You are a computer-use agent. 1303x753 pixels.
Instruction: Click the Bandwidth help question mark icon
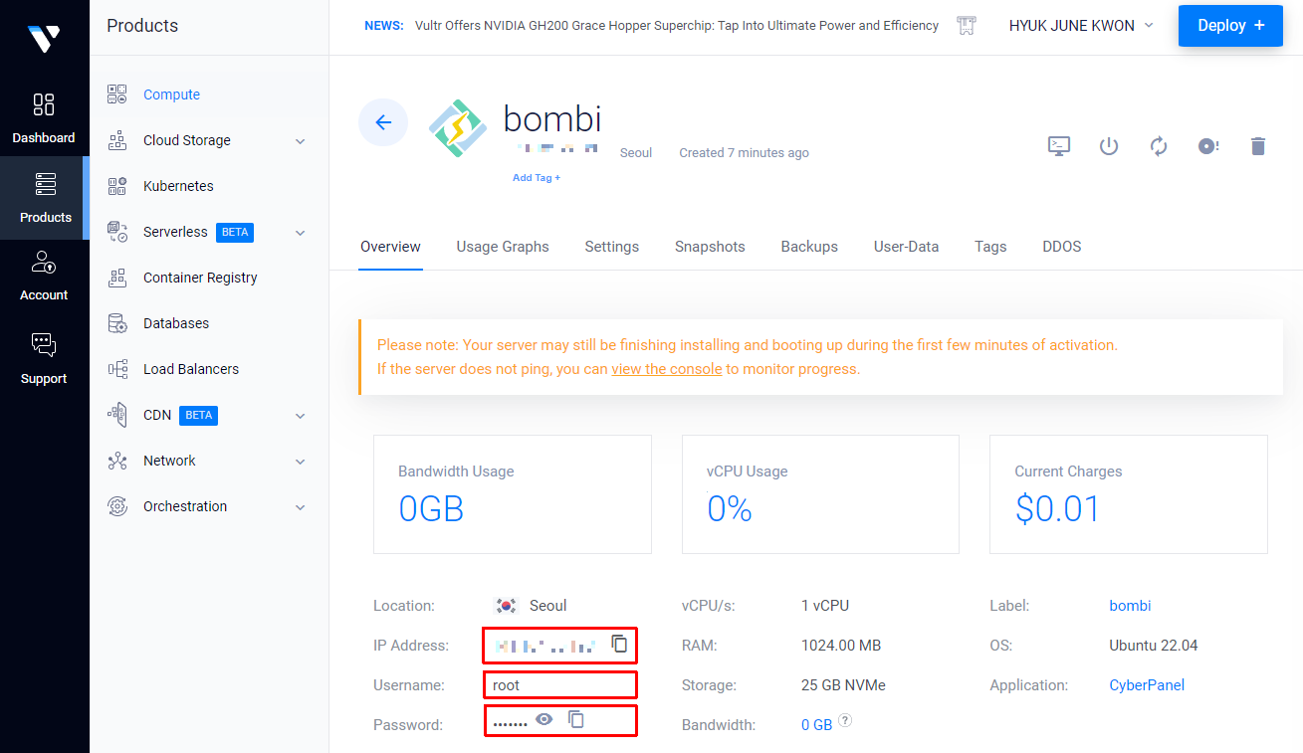tap(845, 720)
